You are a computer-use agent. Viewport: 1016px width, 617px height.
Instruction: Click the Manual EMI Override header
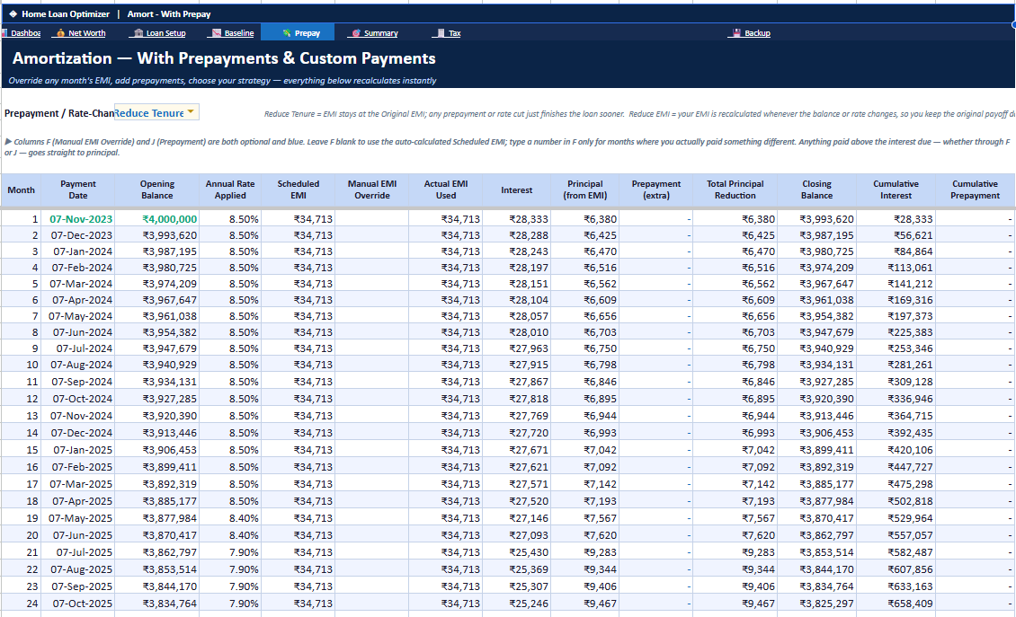click(372, 190)
